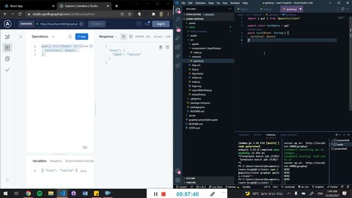352x198 pixels.
Task: Switch response to JSON tree view
Action: tap(123, 37)
